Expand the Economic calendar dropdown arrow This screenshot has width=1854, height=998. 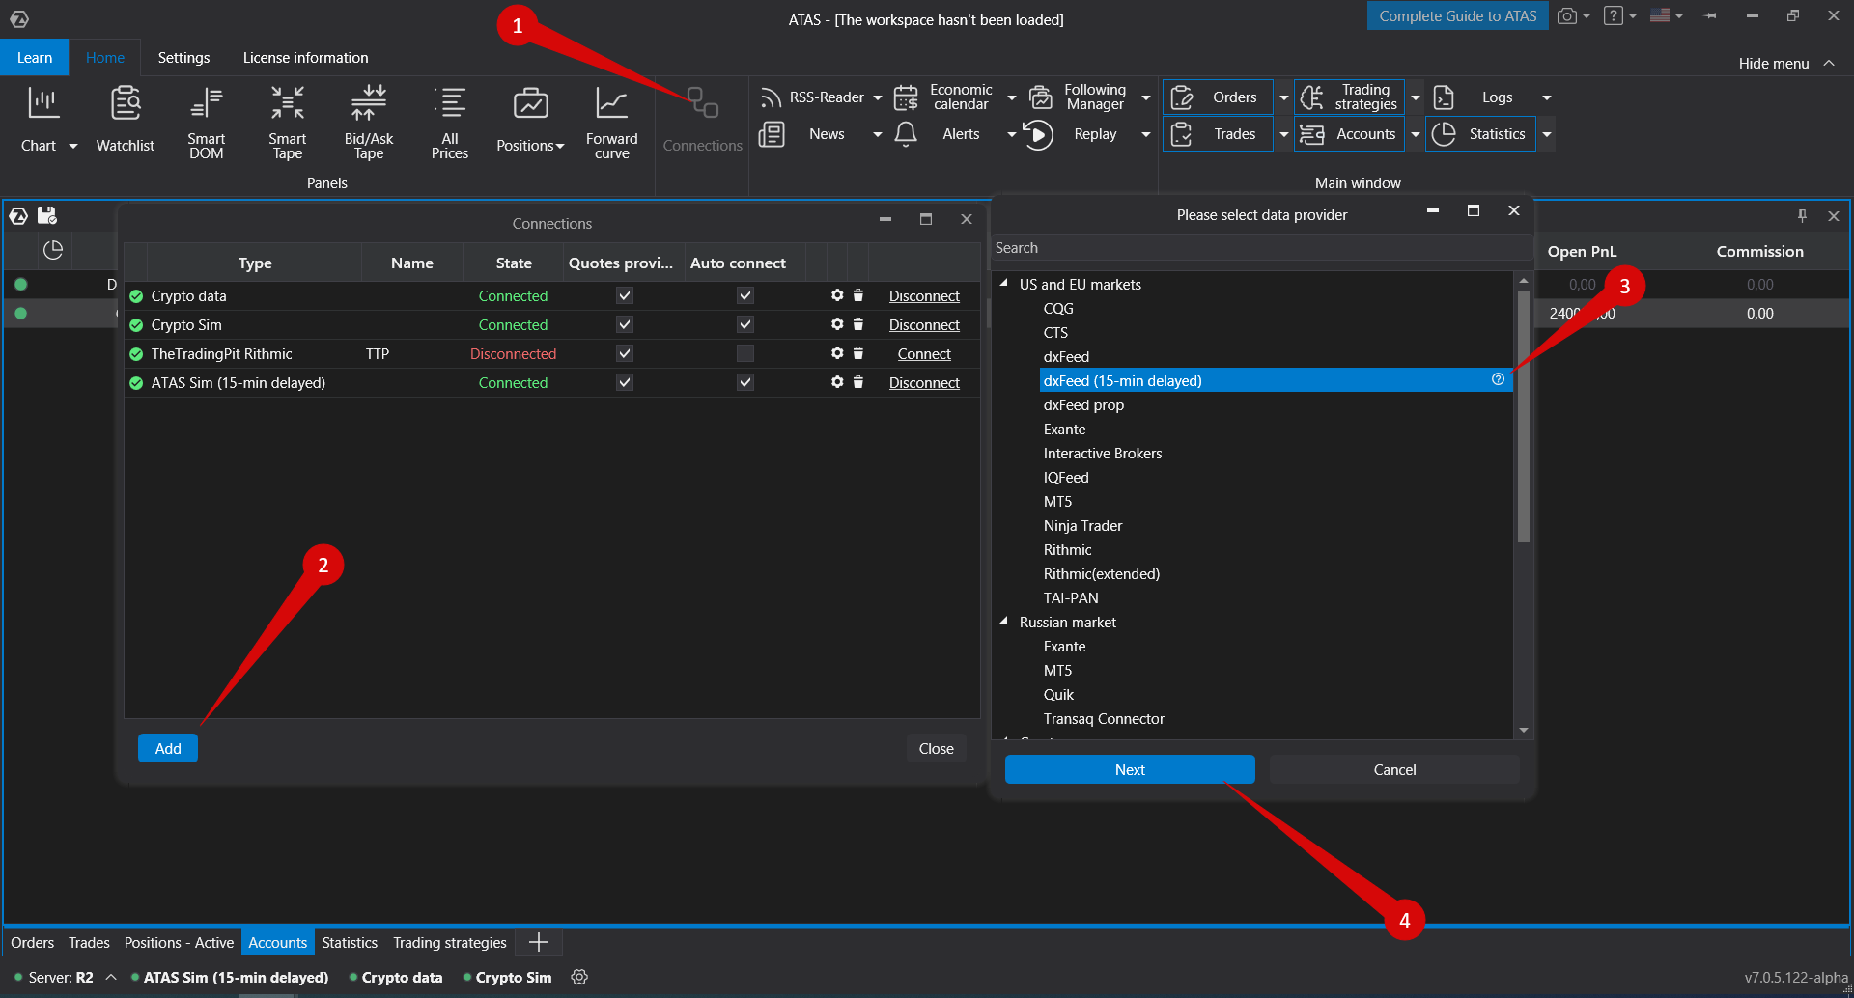[1012, 97]
